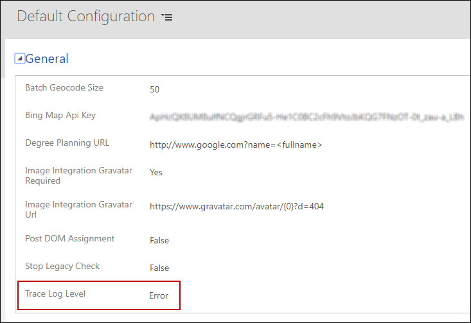This screenshot has height=323, width=471.
Task: Select the Degree Planning URL label
Action: click(x=67, y=143)
